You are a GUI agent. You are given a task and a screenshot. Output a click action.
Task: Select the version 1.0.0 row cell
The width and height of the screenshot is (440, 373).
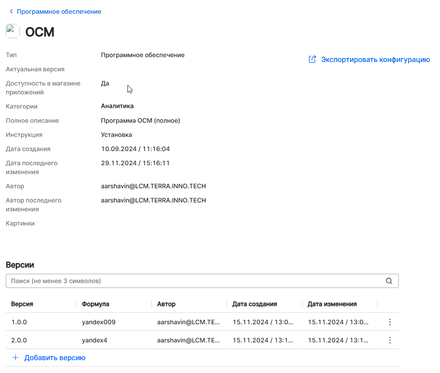coord(19,322)
